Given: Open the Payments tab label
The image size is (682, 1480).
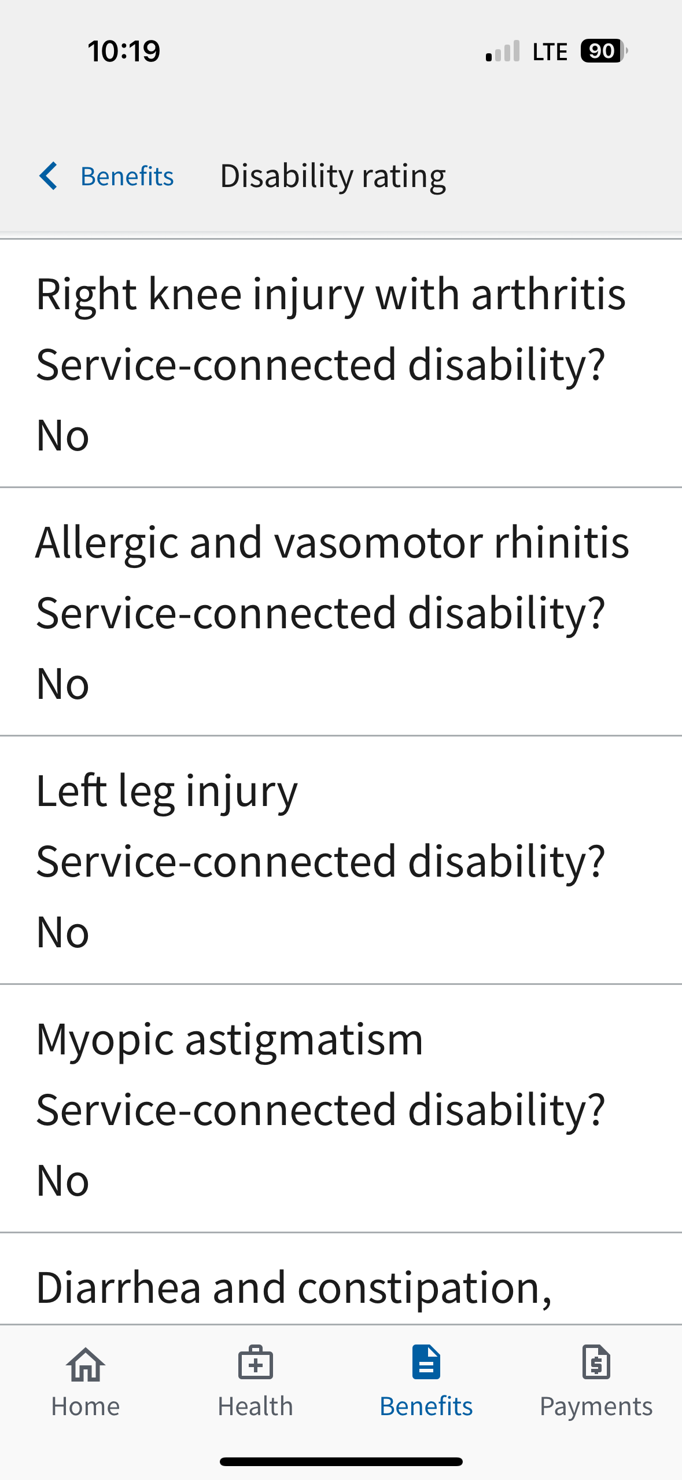Looking at the screenshot, I should [x=596, y=1406].
